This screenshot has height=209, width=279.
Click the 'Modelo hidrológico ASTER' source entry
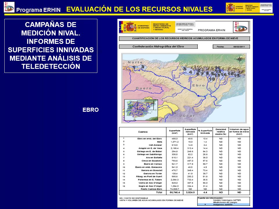click(227, 200)
